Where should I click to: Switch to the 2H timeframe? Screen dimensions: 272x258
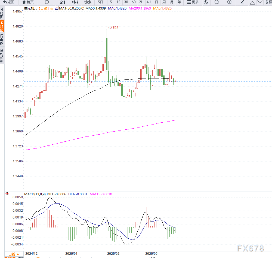point(141,2)
